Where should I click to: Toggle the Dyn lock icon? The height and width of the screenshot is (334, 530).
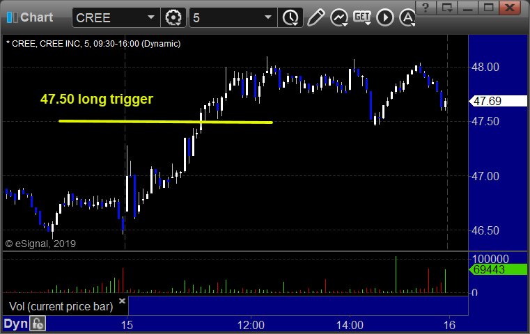(38, 324)
